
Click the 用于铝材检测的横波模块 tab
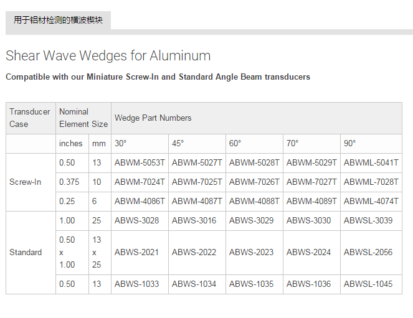[x=58, y=20]
